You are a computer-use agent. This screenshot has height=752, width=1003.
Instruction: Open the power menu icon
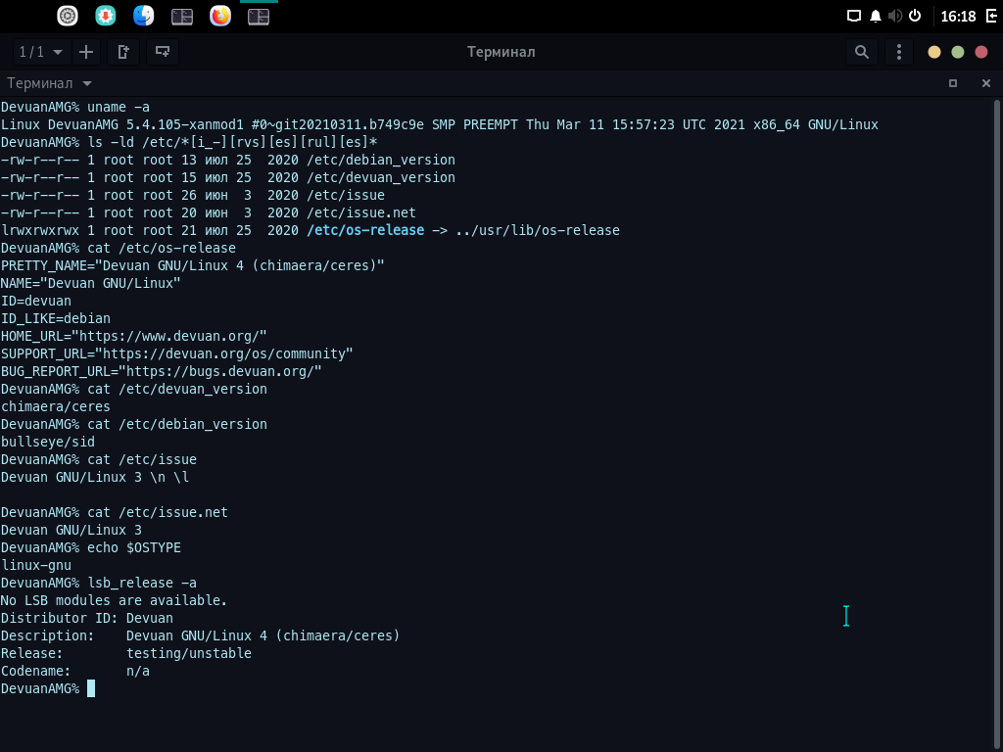click(x=915, y=16)
